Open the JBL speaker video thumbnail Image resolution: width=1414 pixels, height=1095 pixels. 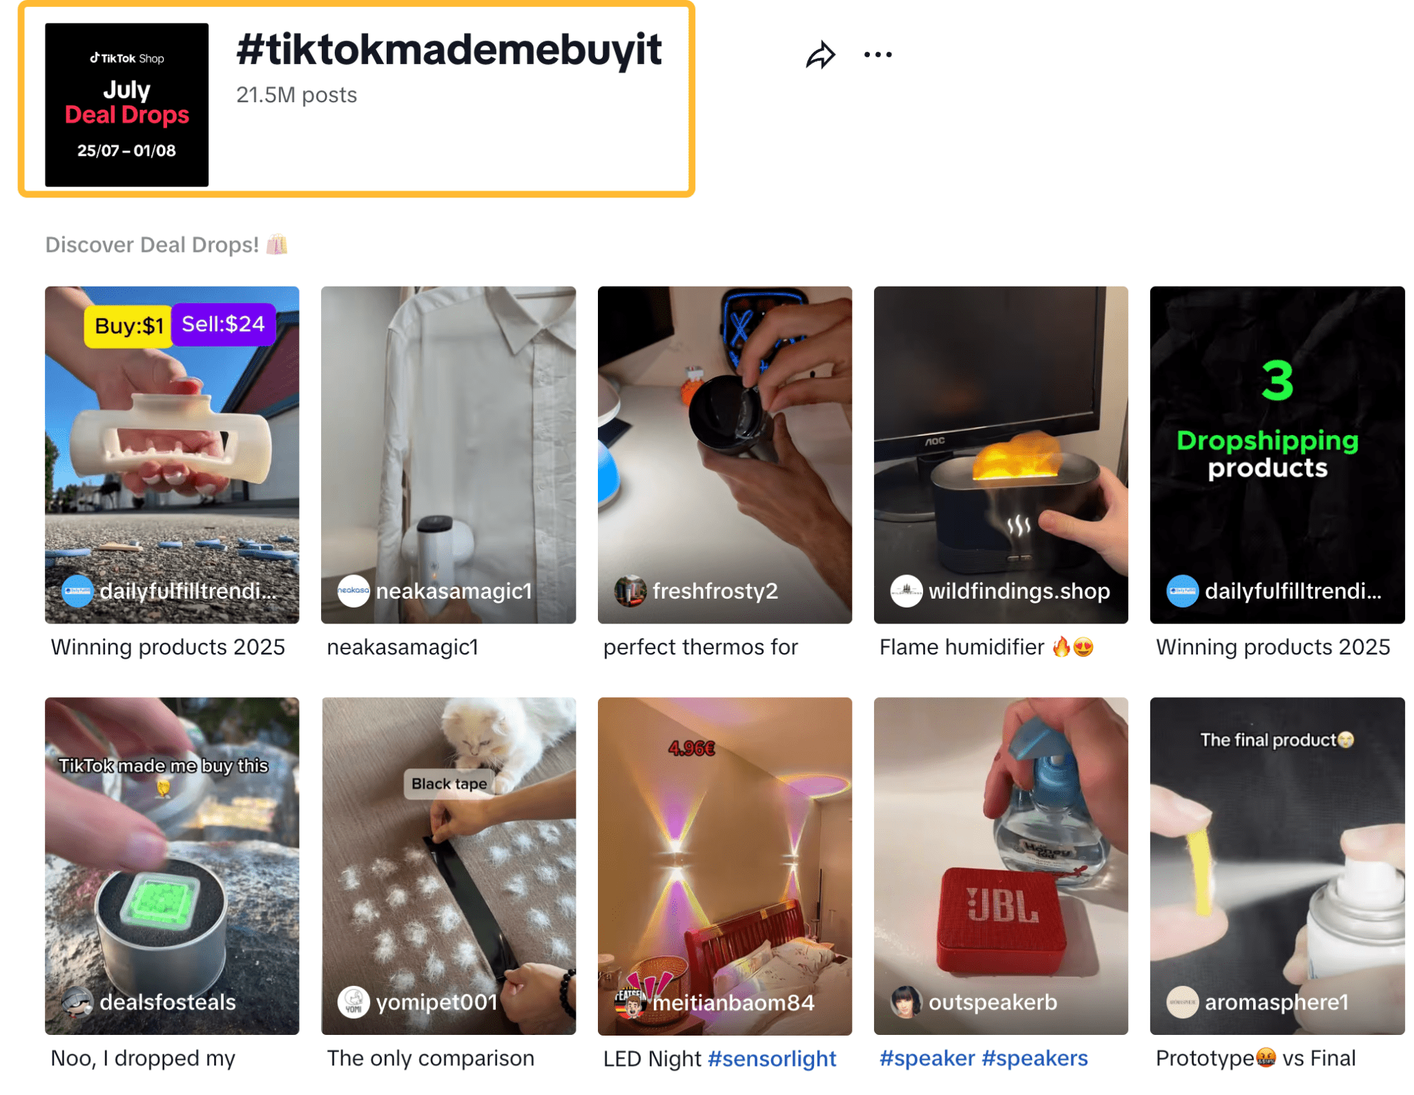pyautogui.click(x=1000, y=863)
